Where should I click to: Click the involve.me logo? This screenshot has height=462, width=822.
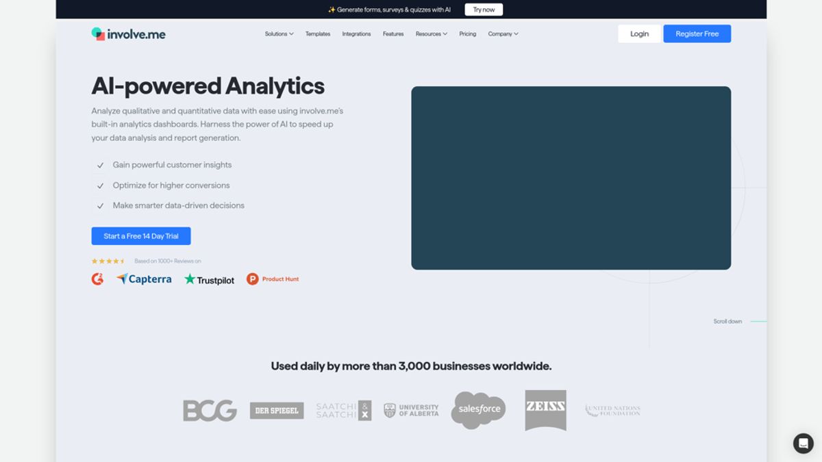pos(128,34)
